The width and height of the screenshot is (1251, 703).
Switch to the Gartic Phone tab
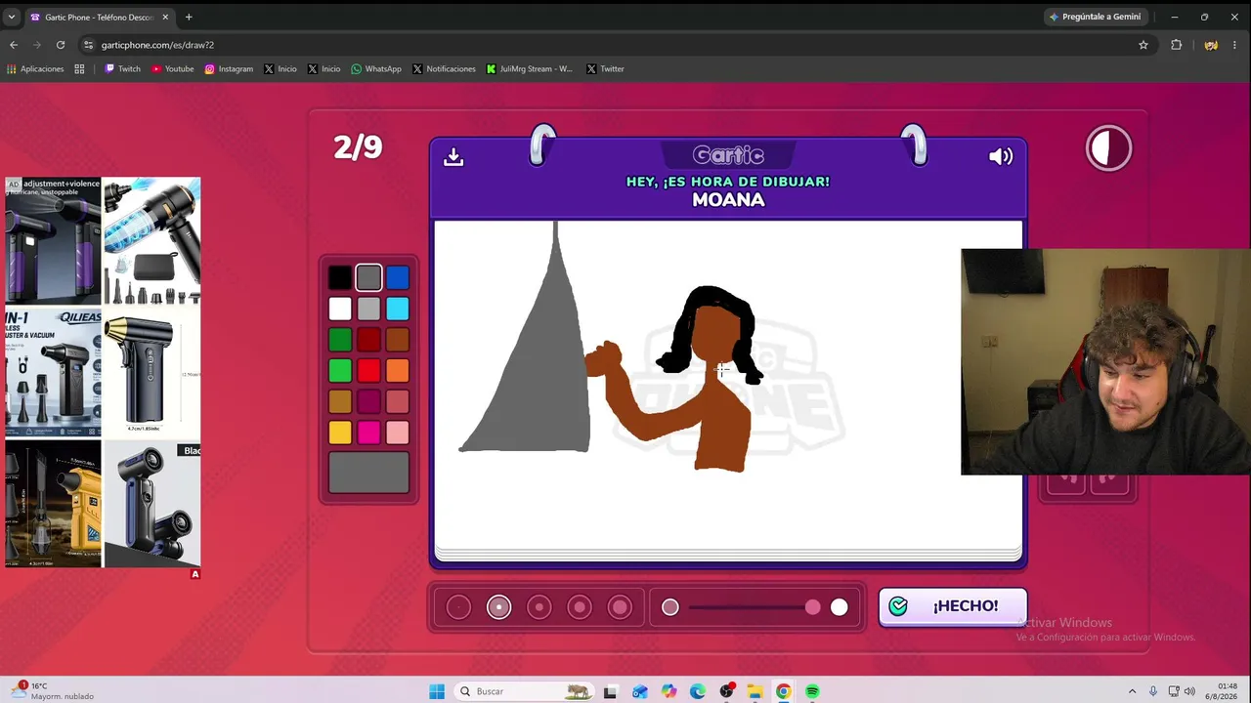tap(99, 17)
